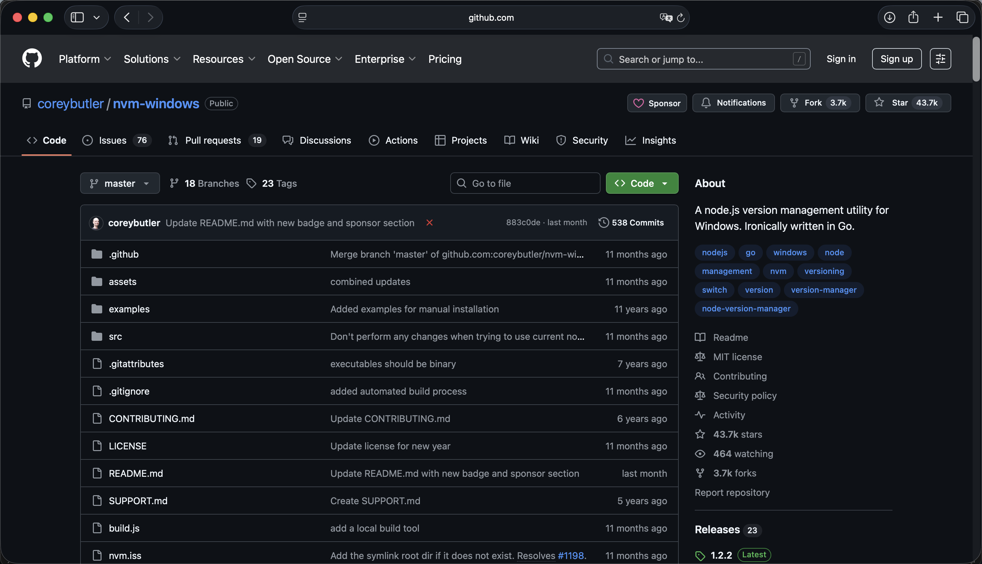982x564 pixels.
Task: Click the GitHub Octocat logo
Action: coord(32,58)
